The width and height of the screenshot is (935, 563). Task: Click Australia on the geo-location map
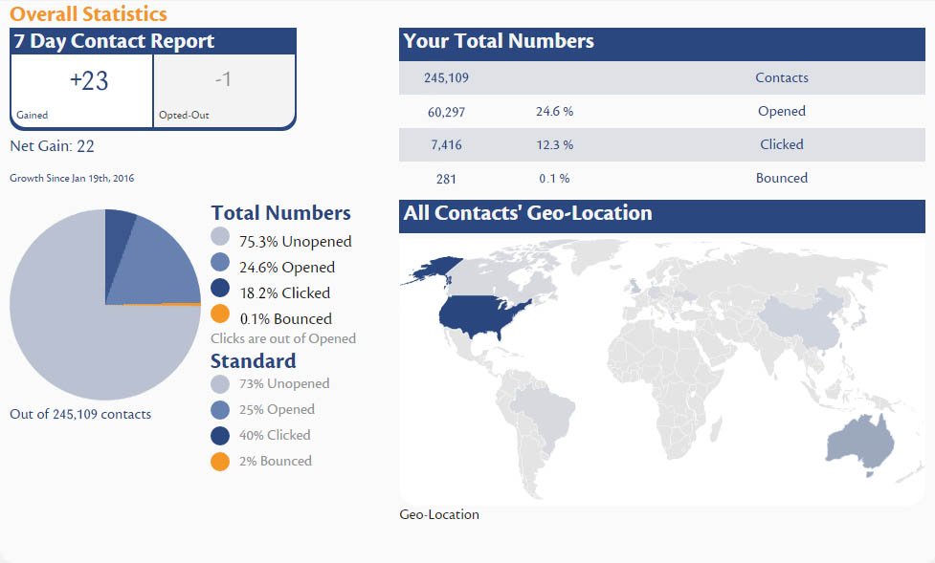[858, 444]
